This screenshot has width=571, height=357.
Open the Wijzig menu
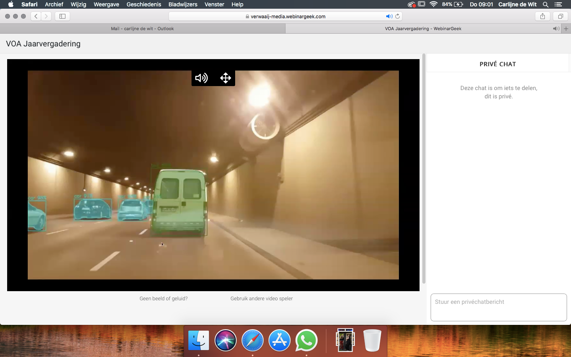tap(78, 4)
